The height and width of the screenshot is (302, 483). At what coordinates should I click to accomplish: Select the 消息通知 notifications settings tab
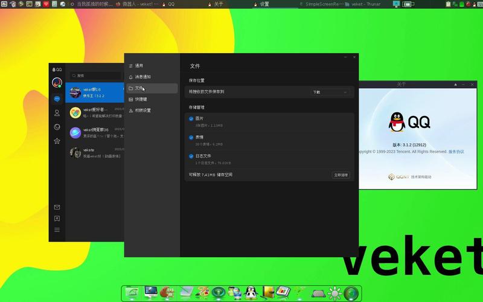[152, 77]
